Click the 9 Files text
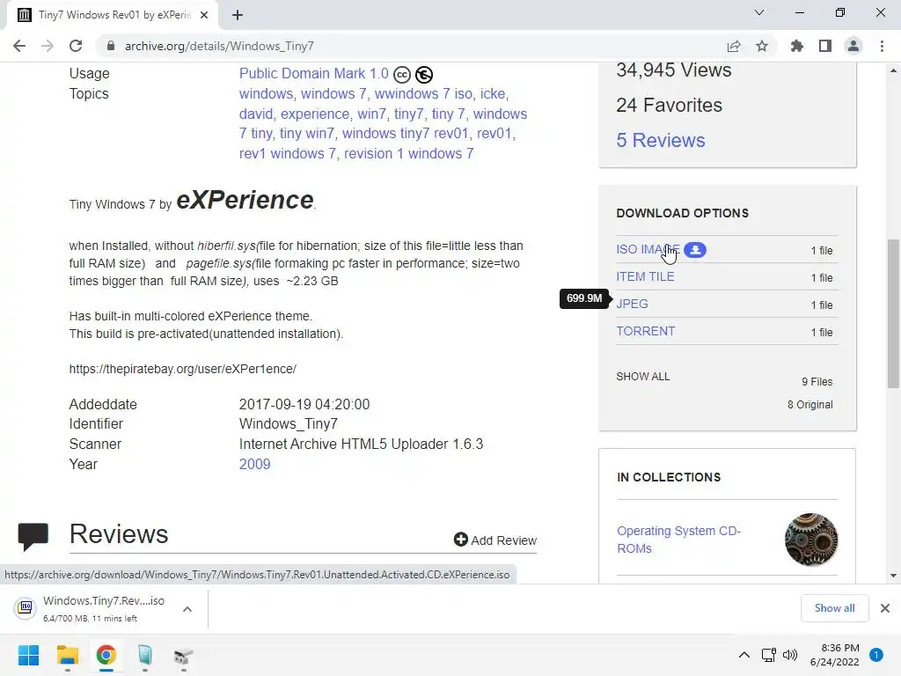901x676 pixels. pos(817,382)
